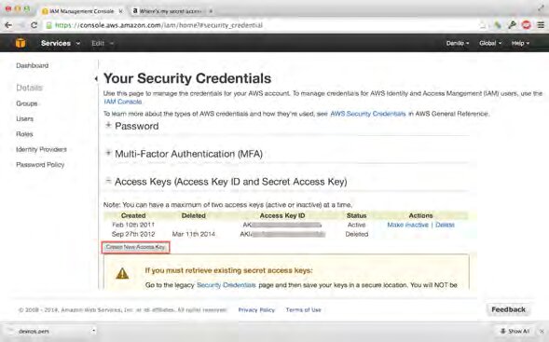Open the Chrome hamburger menu icon
The width and height of the screenshot is (549, 342).
[541, 25]
